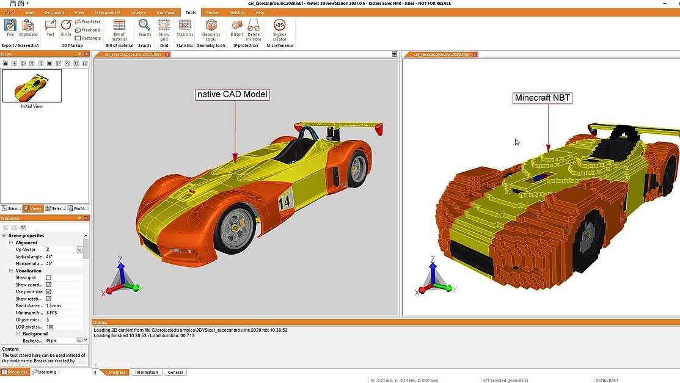Image resolution: width=680 pixels, height=383 pixels.
Task: Open the Structure panel tab
Action: point(11,209)
